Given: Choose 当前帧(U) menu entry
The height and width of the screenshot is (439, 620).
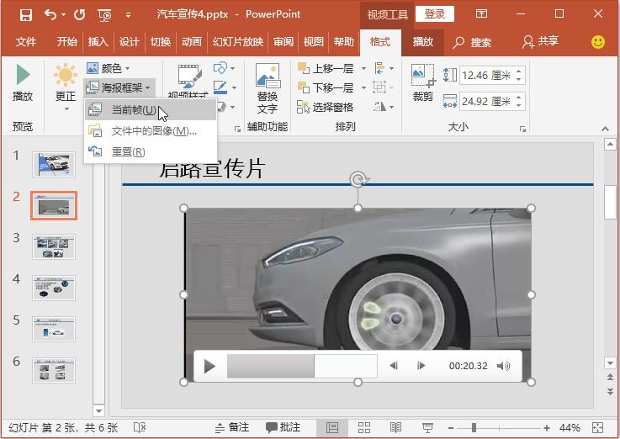Looking at the screenshot, I should [151, 110].
